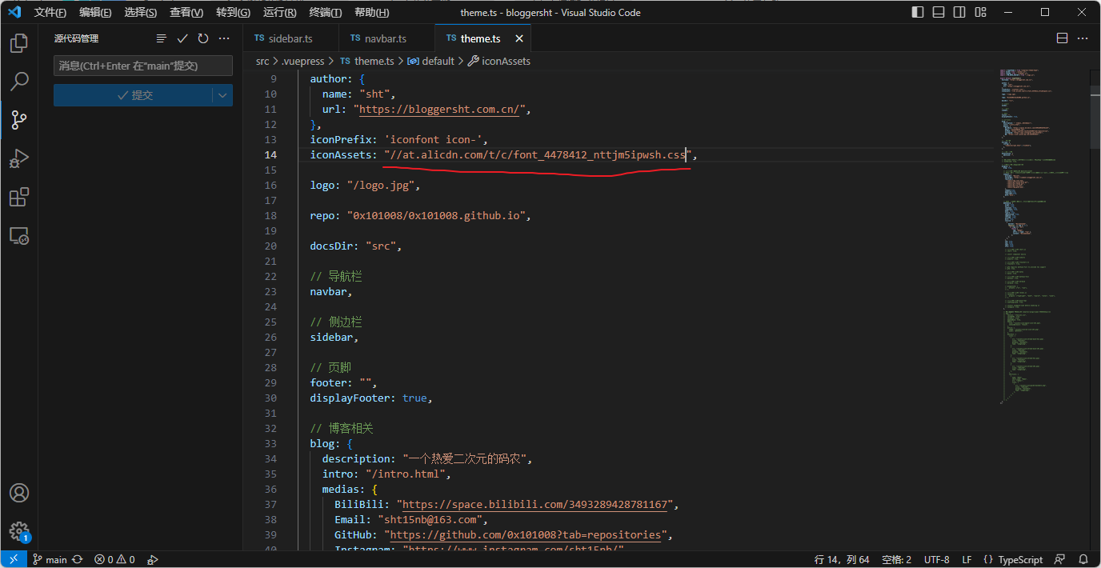Open source control more actions menu
1101x568 pixels.
click(x=224, y=38)
